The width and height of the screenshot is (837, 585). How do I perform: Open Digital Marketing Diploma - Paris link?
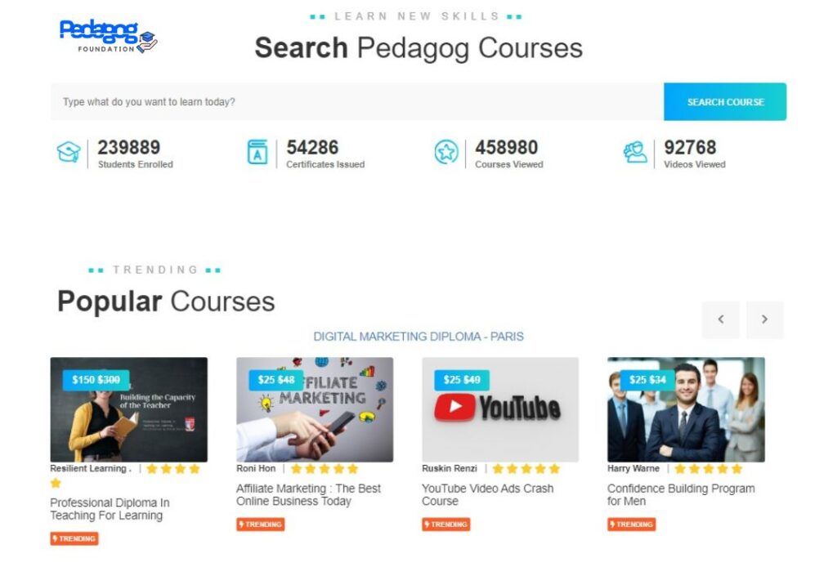point(418,337)
